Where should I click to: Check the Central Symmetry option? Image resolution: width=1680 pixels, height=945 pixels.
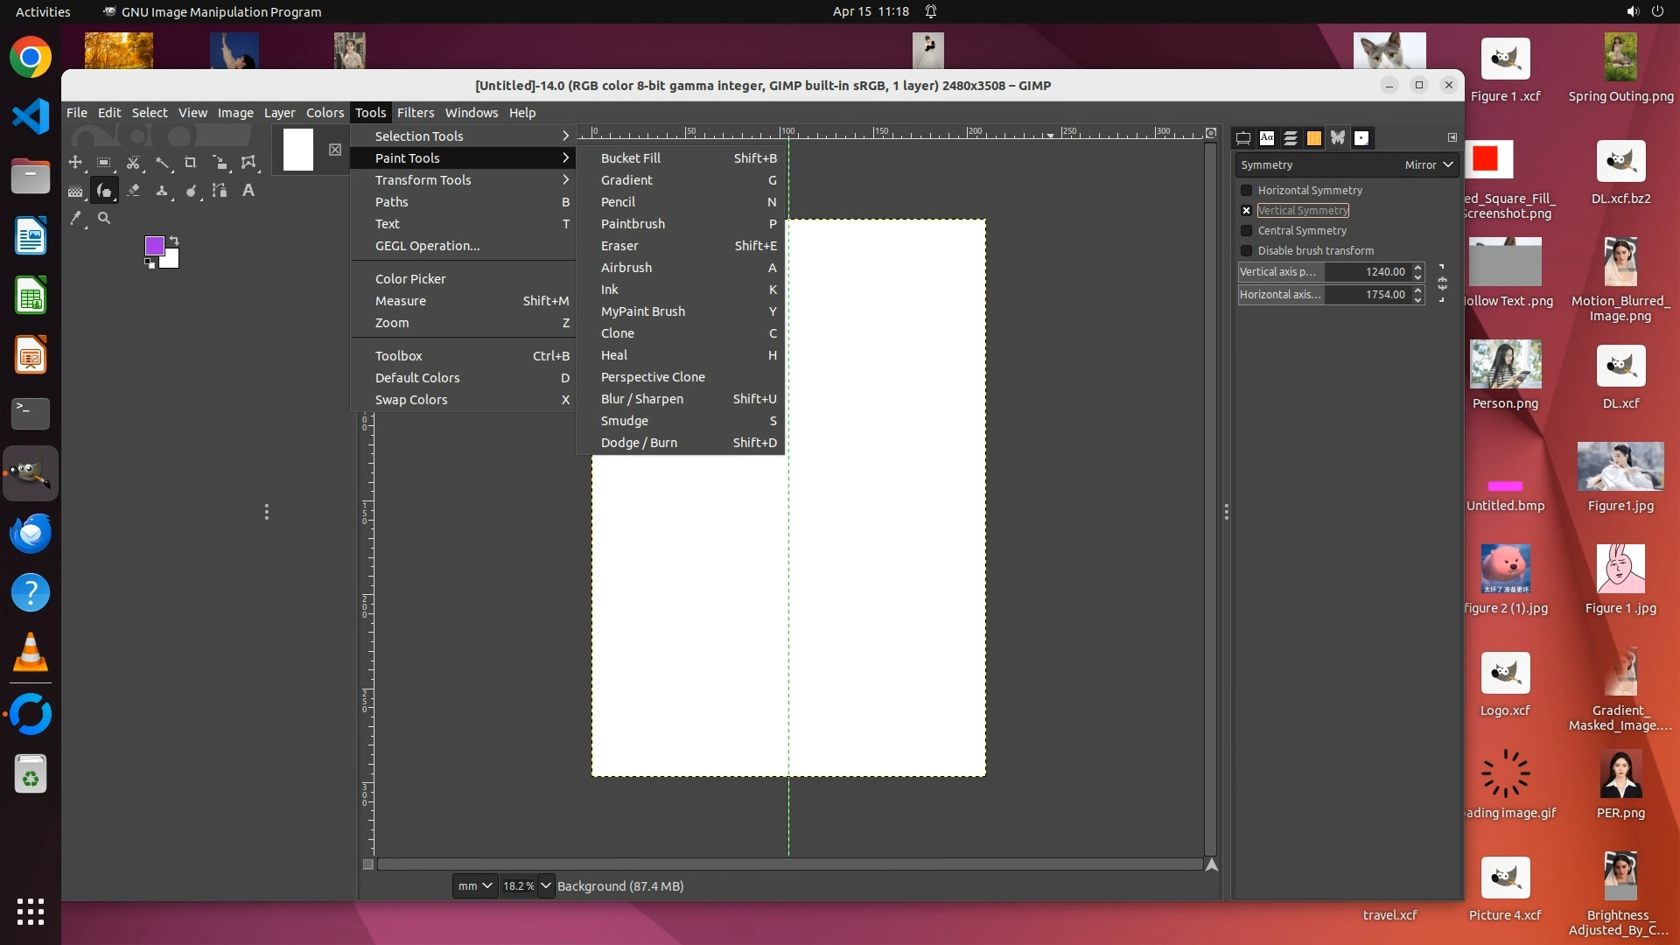tap(1247, 231)
